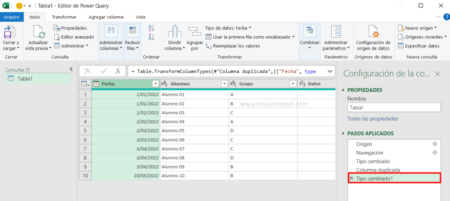
Task: Open Configuración de origen de datos
Action: [x=373, y=38]
